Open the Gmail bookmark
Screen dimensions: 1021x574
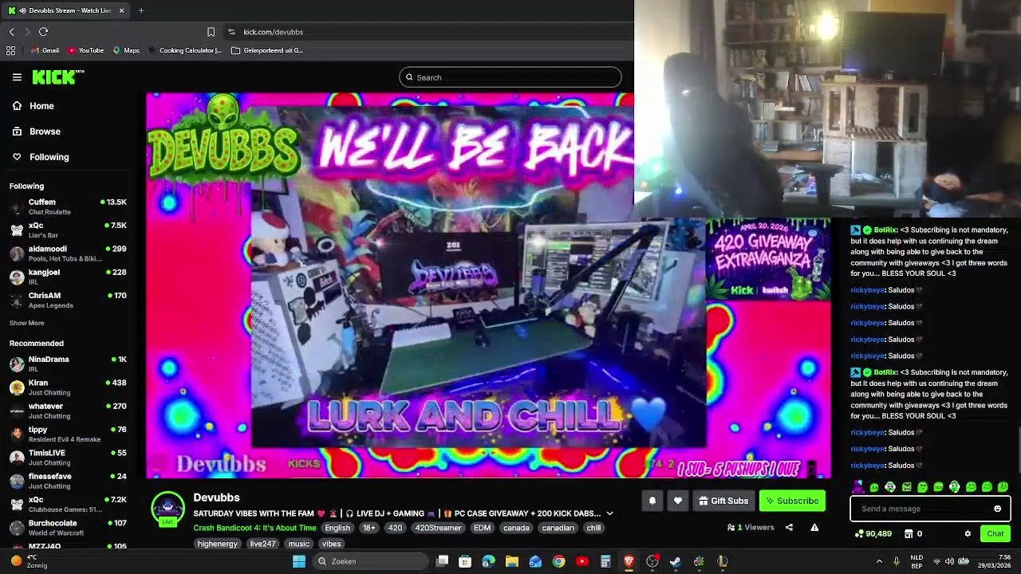[x=45, y=50]
